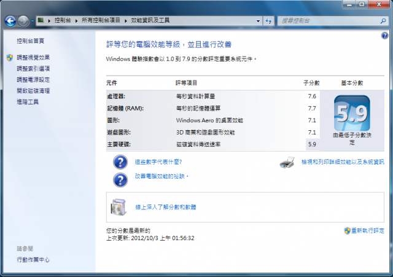The height and width of the screenshot is (277, 393).
Task: Select the 處理器 row label
Action: (116, 96)
